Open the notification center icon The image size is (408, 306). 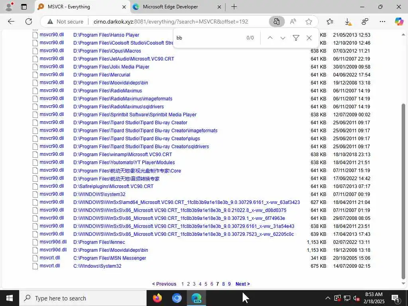click(395, 298)
